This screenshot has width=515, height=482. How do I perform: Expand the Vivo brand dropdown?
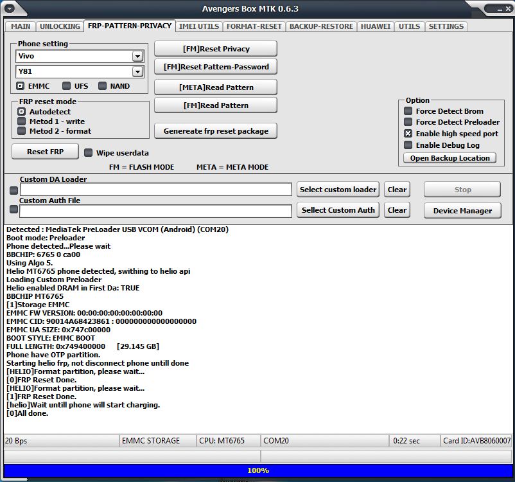click(x=137, y=56)
